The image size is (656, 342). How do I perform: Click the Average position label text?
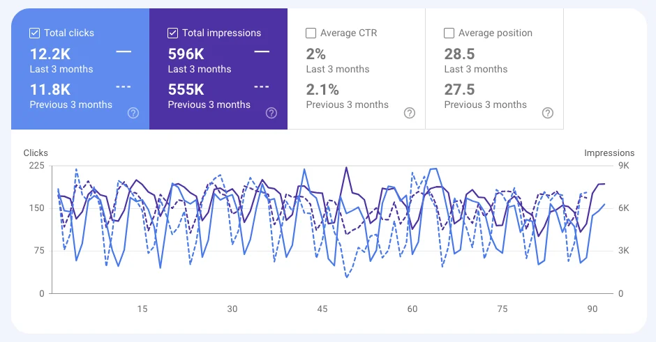[x=495, y=33]
